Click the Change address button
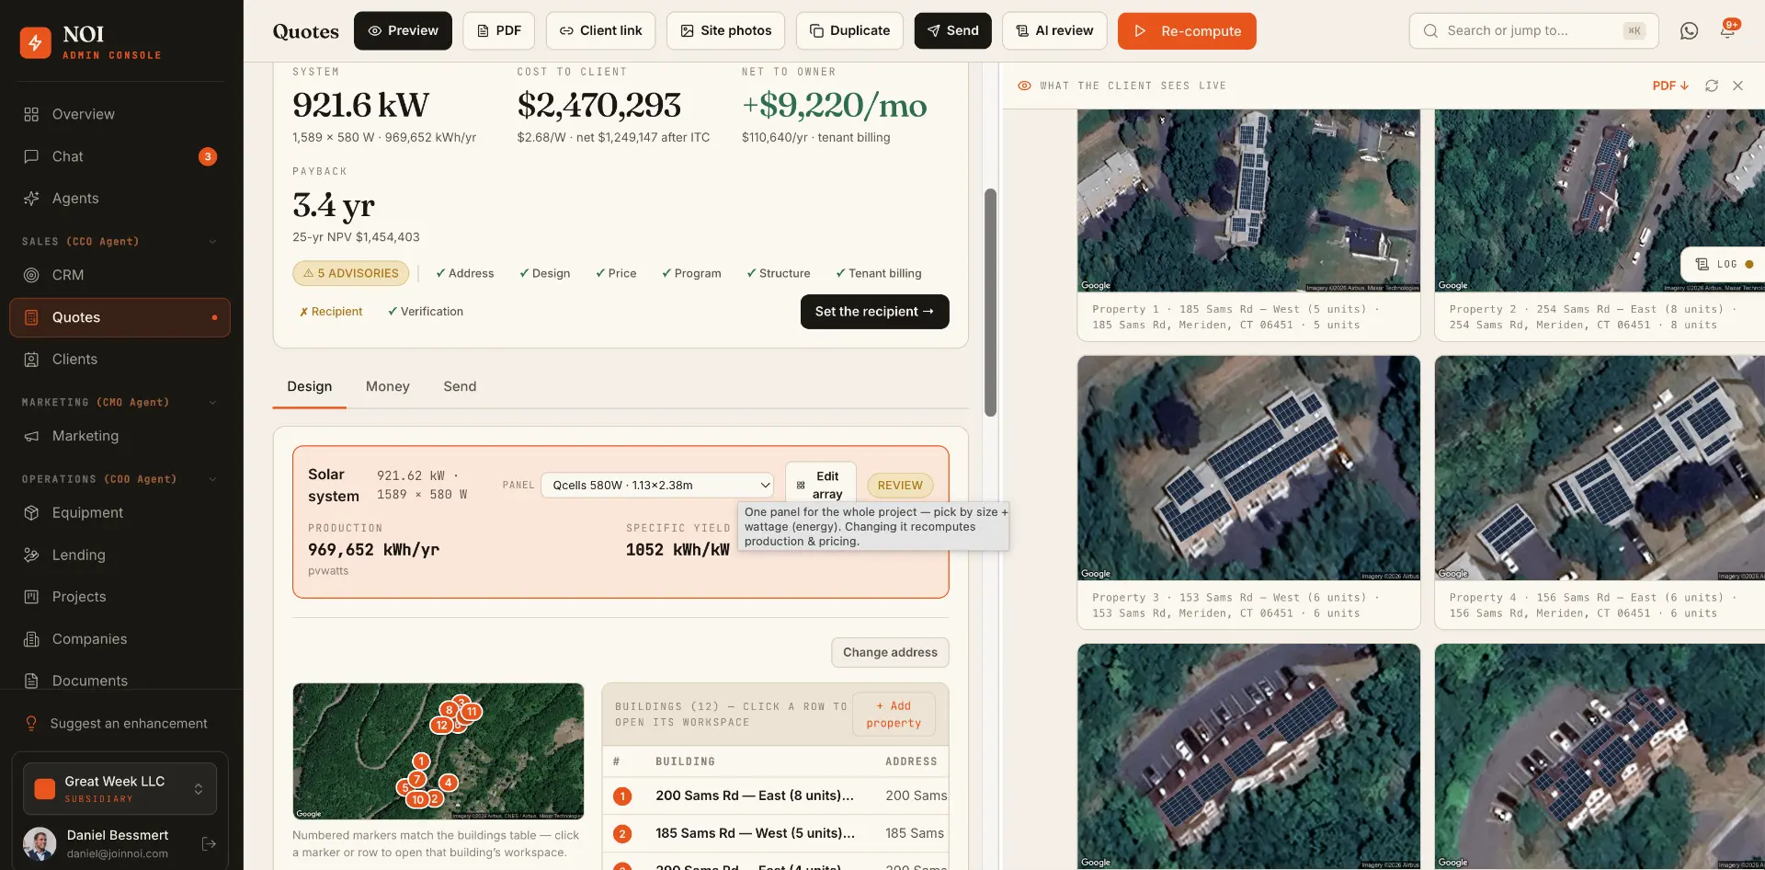1765x870 pixels. 890,653
